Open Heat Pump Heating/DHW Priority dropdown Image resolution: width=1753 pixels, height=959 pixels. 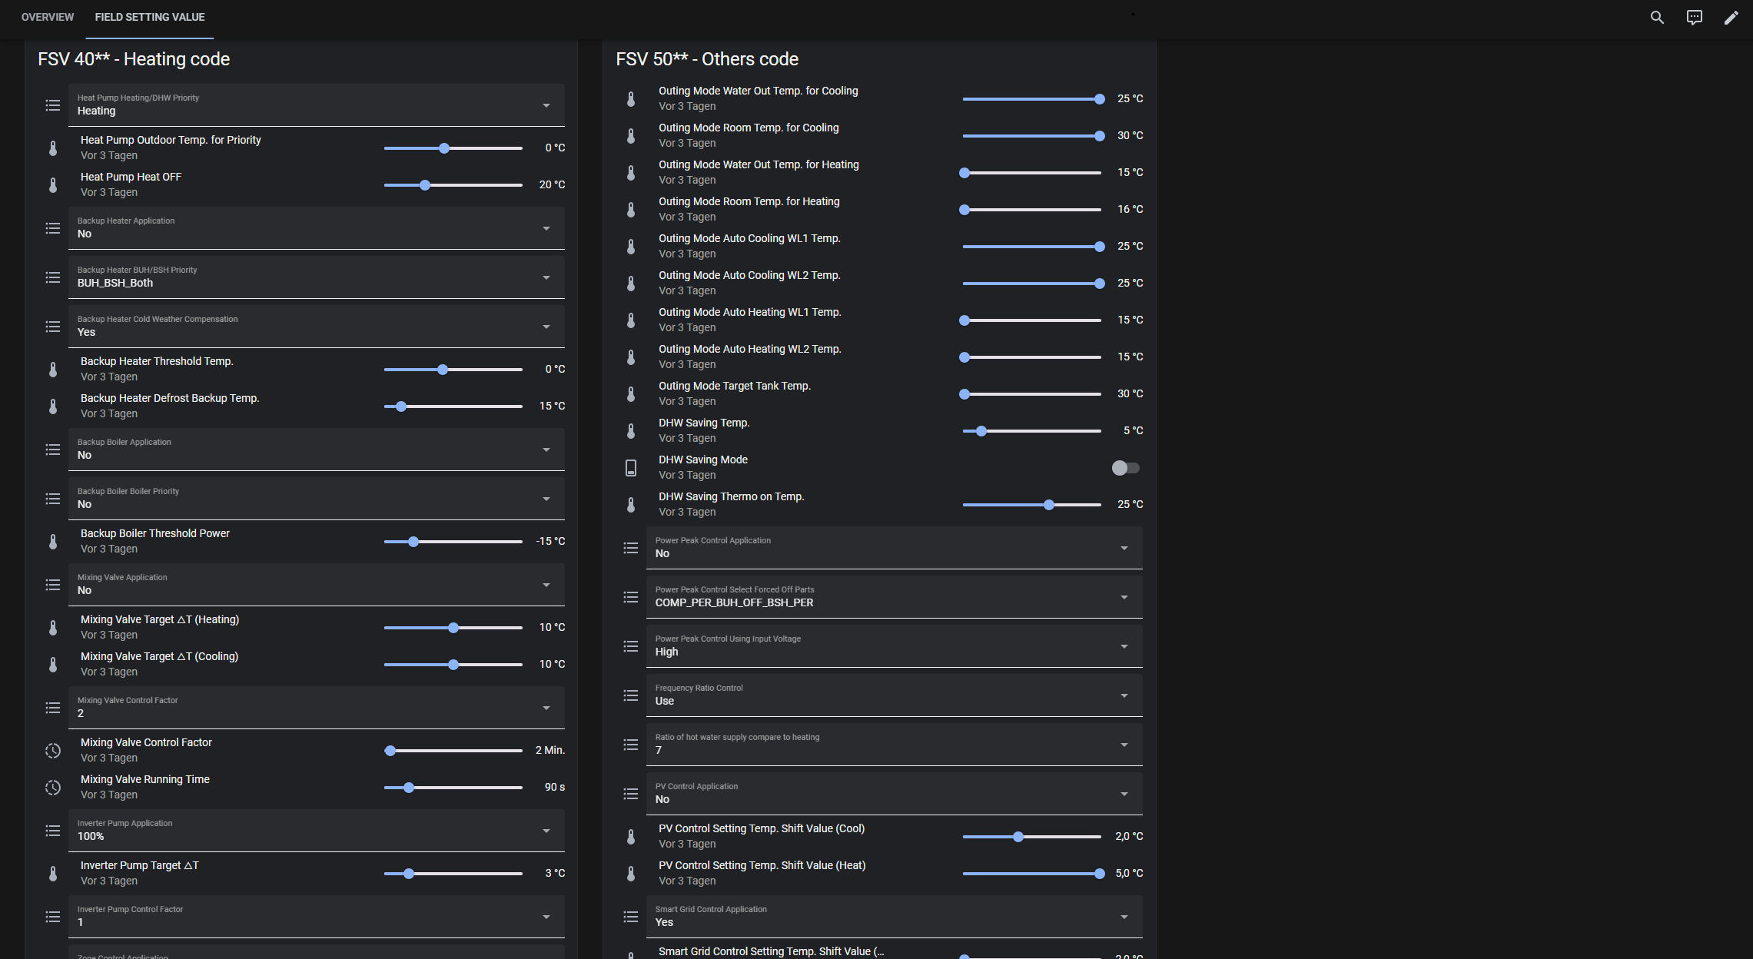point(316,105)
